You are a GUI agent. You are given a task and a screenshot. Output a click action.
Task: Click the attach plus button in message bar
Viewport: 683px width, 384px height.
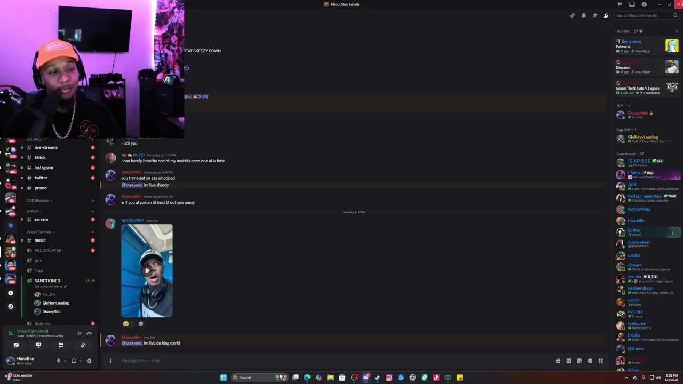[110, 361]
